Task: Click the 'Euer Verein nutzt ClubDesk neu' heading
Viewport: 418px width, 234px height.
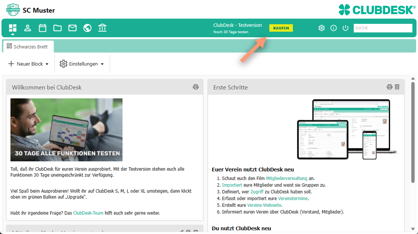Action: [253, 170]
